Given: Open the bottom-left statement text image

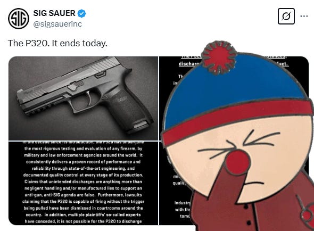Looking at the screenshot, I should point(83,183).
